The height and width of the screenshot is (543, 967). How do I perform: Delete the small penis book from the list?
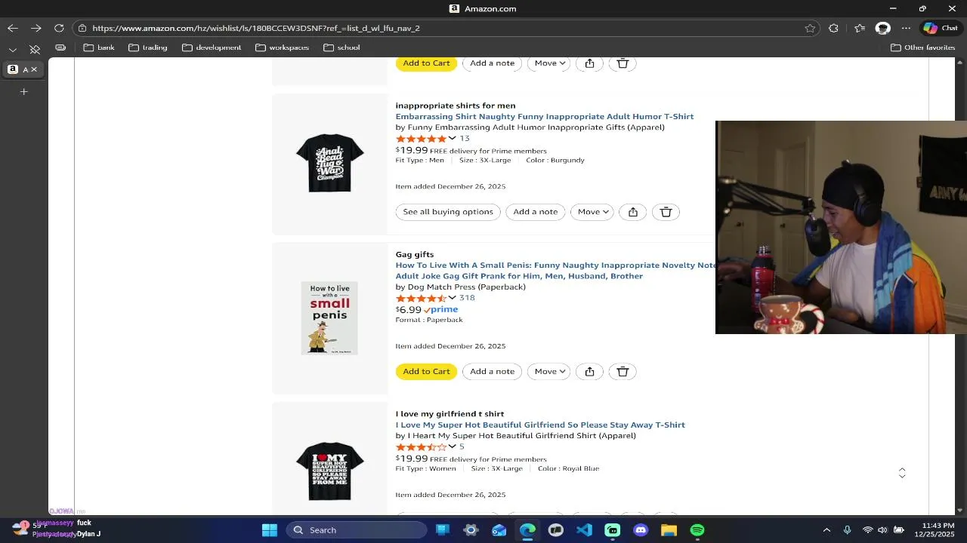click(623, 371)
